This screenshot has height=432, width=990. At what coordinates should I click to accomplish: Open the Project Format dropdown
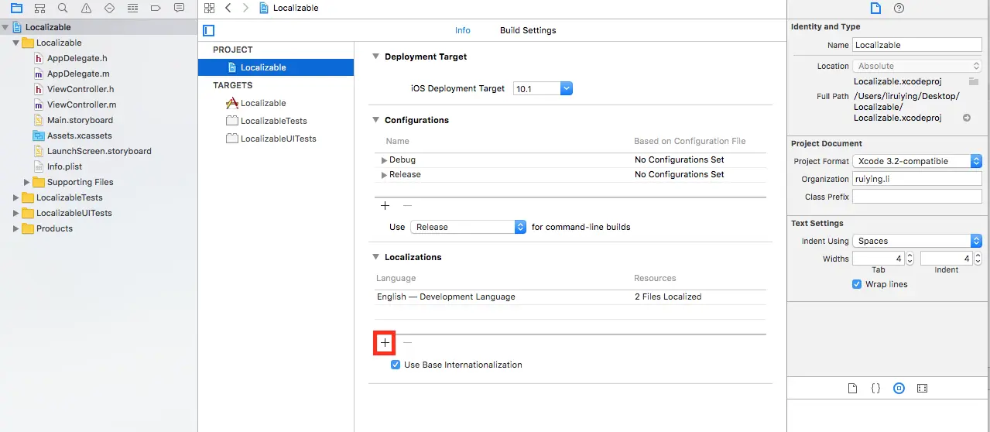click(x=917, y=161)
